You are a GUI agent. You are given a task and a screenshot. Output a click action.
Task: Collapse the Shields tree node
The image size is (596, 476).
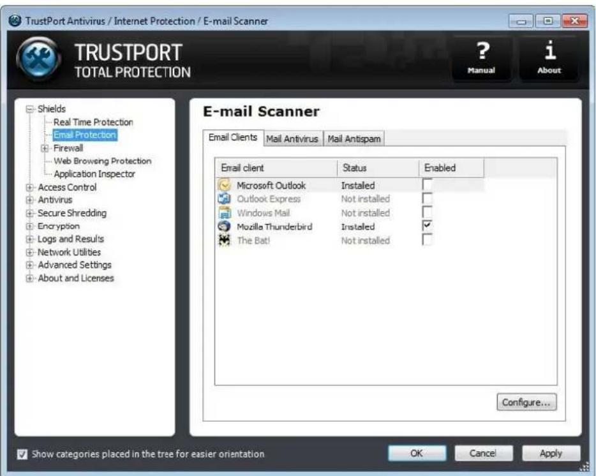(x=29, y=109)
